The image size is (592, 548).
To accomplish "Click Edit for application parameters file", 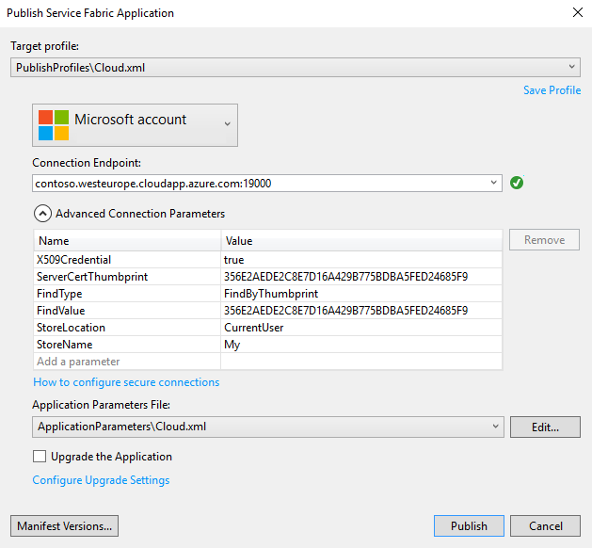I will [545, 427].
